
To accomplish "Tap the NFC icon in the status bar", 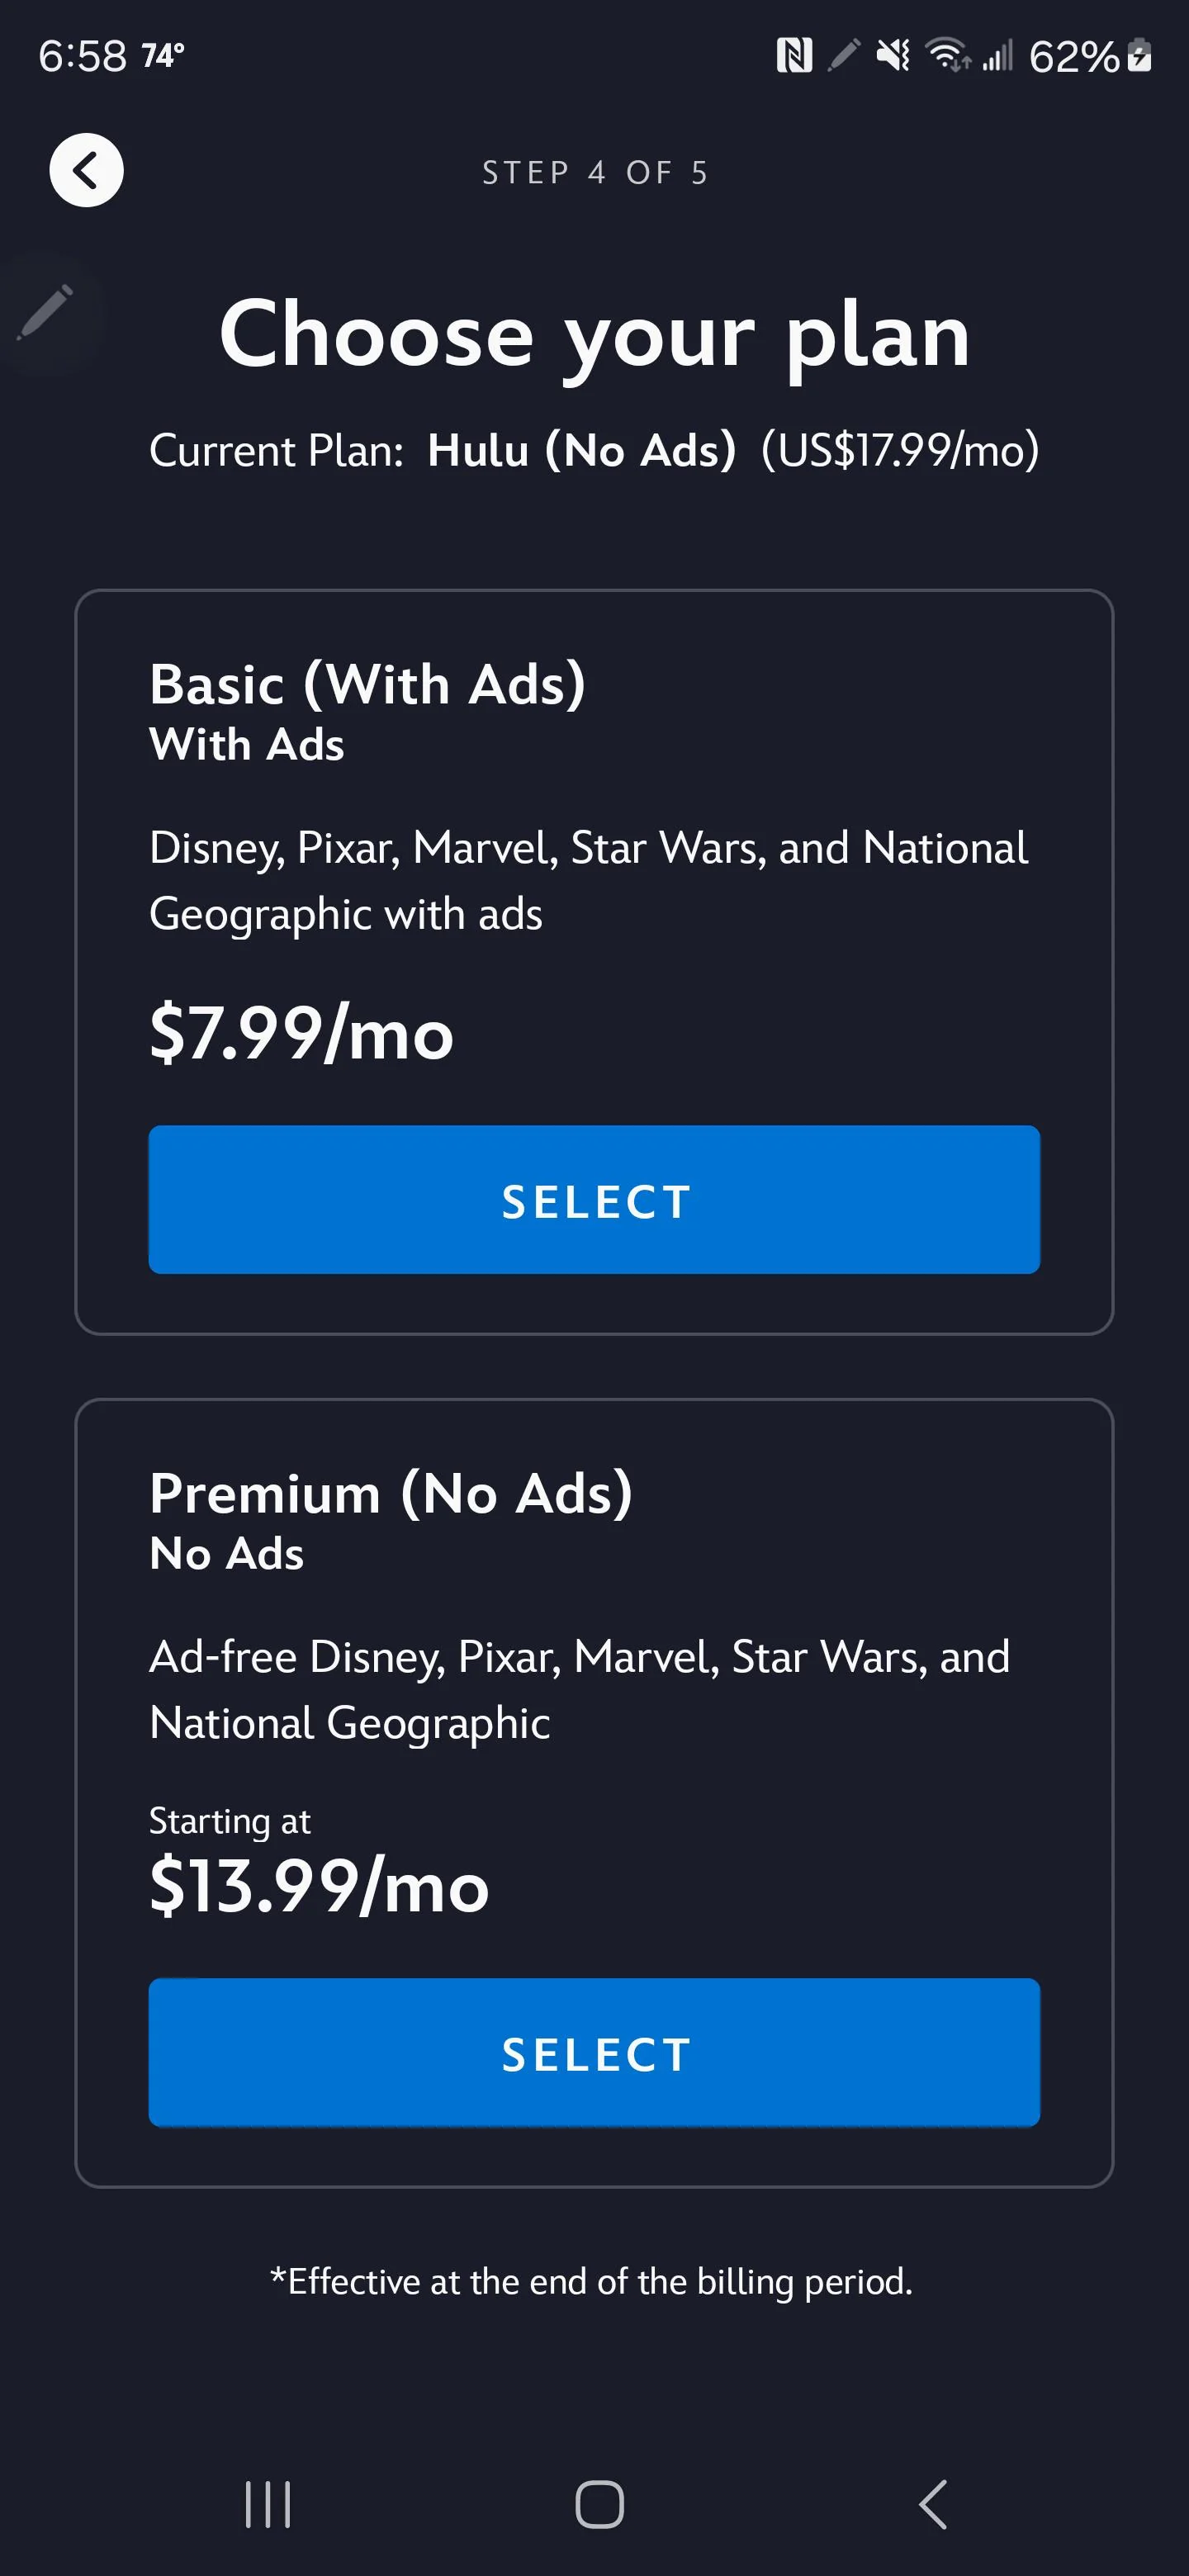I will pos(795,57).
